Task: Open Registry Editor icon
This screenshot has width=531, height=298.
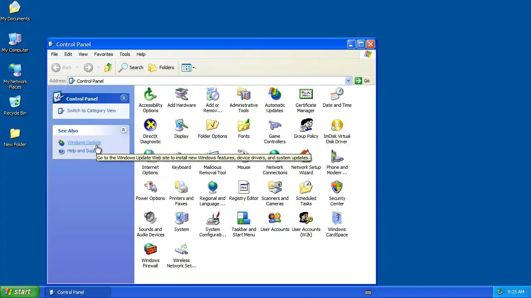Action: 244,187
